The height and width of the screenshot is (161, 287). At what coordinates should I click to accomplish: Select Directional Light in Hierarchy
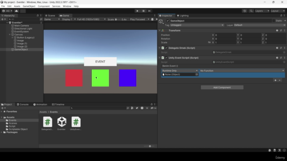click(x=23, y=29)
